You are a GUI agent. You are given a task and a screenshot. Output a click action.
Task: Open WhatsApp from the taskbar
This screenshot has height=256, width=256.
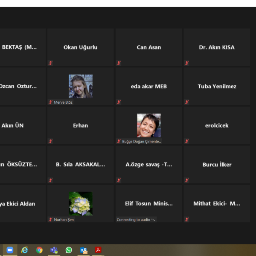coord(69,250)
